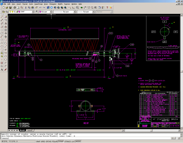Select the Ellipse draw tool
Viewport: 183px width, 143px height.
point(2,46)
